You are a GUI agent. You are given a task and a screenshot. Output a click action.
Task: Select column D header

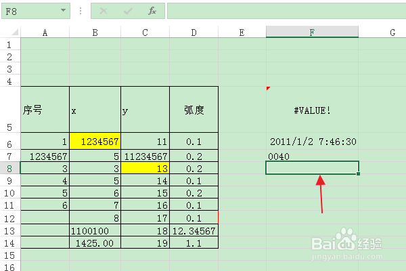(194, 32)
